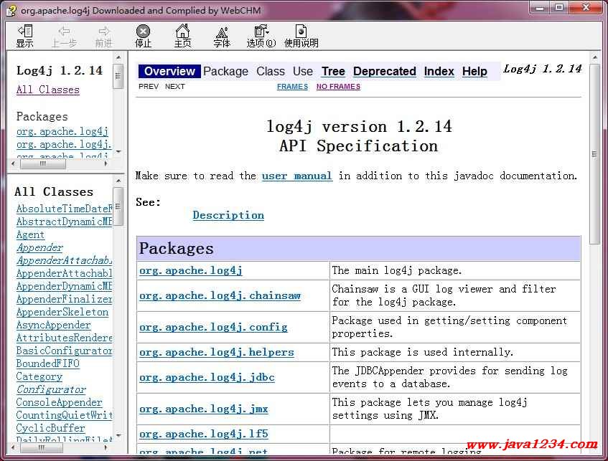The image size is (608, 461).
Task: Click the 字体 (Font) toolbar icon
Action: tap(223, 36)
